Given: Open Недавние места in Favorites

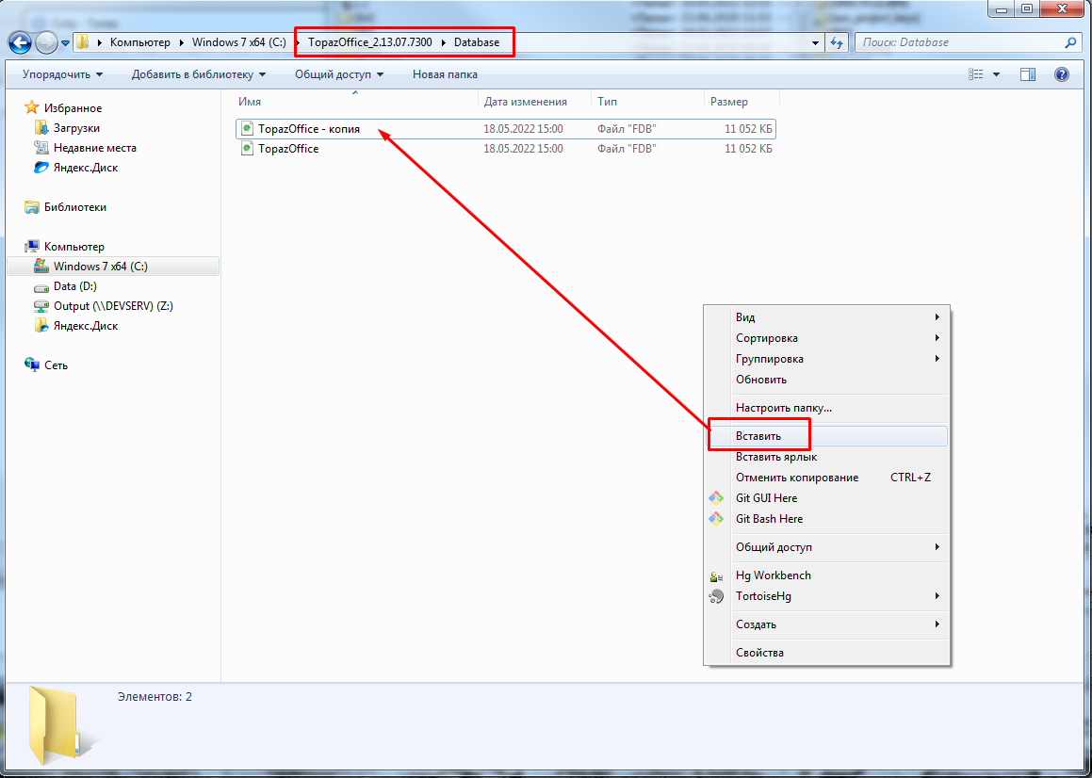Looking at the screenshot, I should [95, 148].
